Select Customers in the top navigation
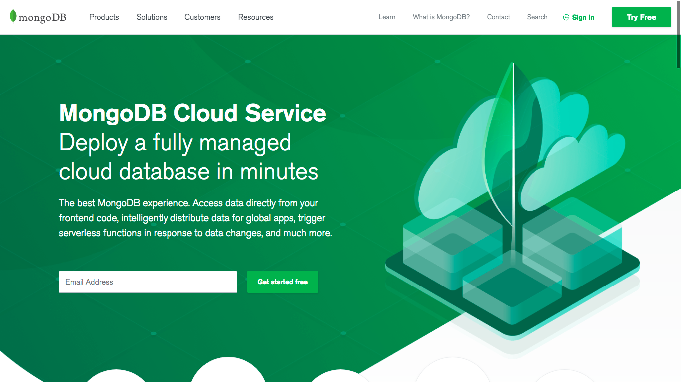The image size is (681, 382). click(x=202, y=17)
